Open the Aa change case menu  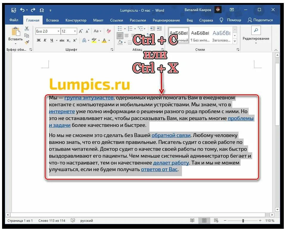point(97,31)
